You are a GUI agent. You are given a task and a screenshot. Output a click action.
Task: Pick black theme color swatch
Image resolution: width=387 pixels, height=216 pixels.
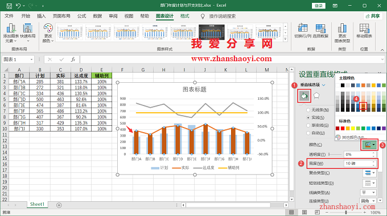point(343,85)
